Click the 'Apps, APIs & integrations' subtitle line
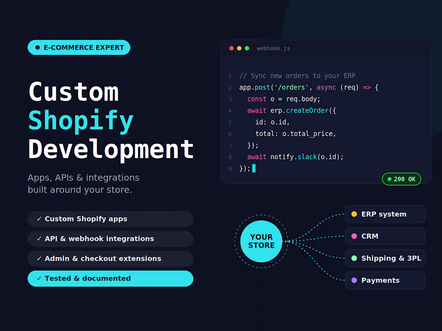 [x=84, y=178]
